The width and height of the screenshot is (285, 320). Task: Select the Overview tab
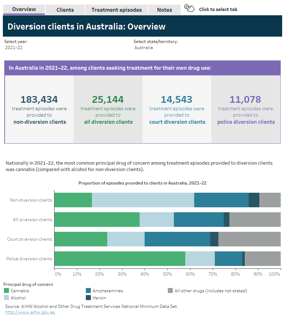click(24, 10)
